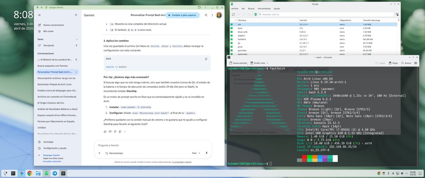Open options for Personalizar Prompt Bash conversation
Screen dimensions: 425x178
coord(76,72)
